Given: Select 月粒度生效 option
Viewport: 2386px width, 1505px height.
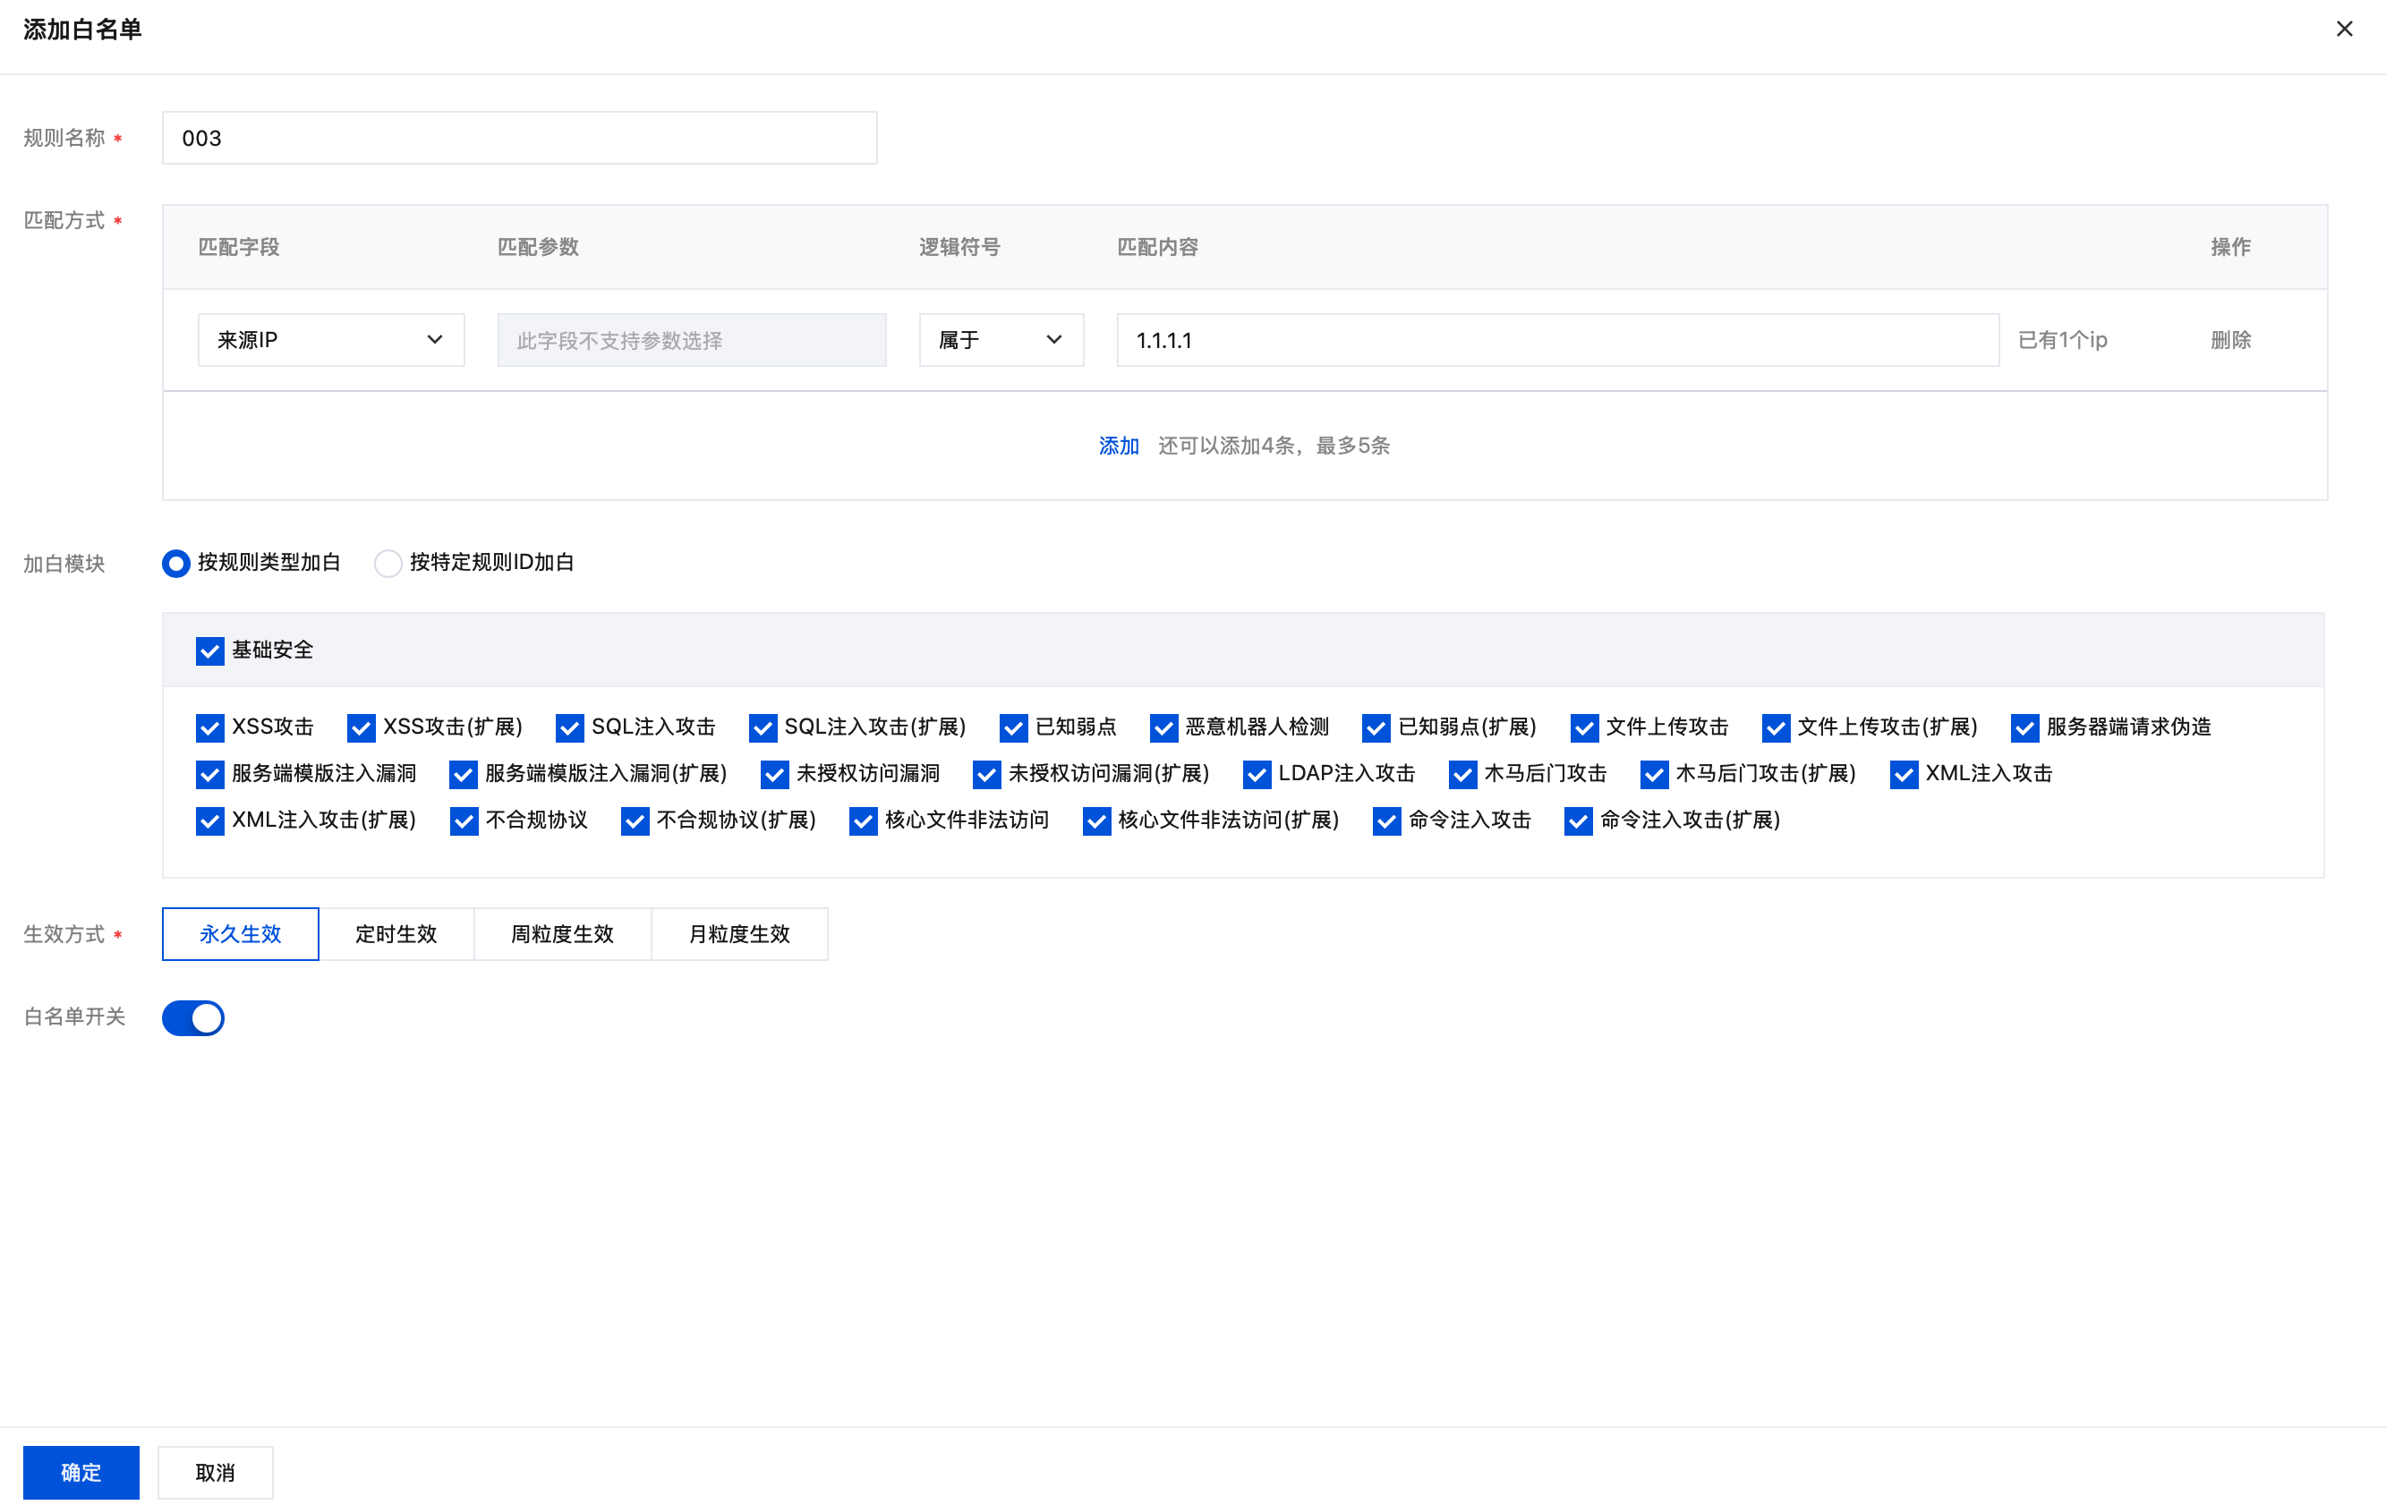Looking at the screenshot, I should point(739,933).
